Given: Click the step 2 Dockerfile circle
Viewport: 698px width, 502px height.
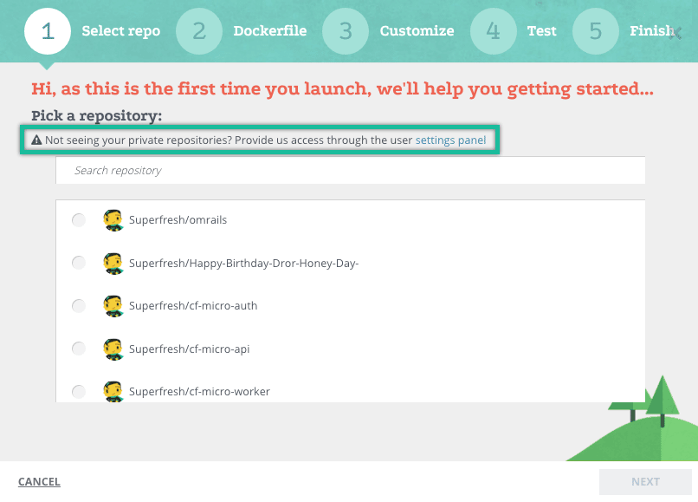Looking at the screenshot, I should (199, 31).
